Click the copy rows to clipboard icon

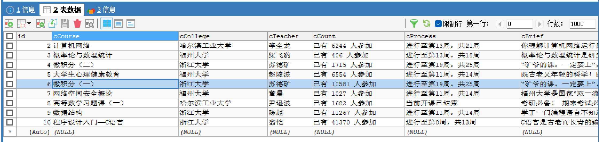coord(21,24)
